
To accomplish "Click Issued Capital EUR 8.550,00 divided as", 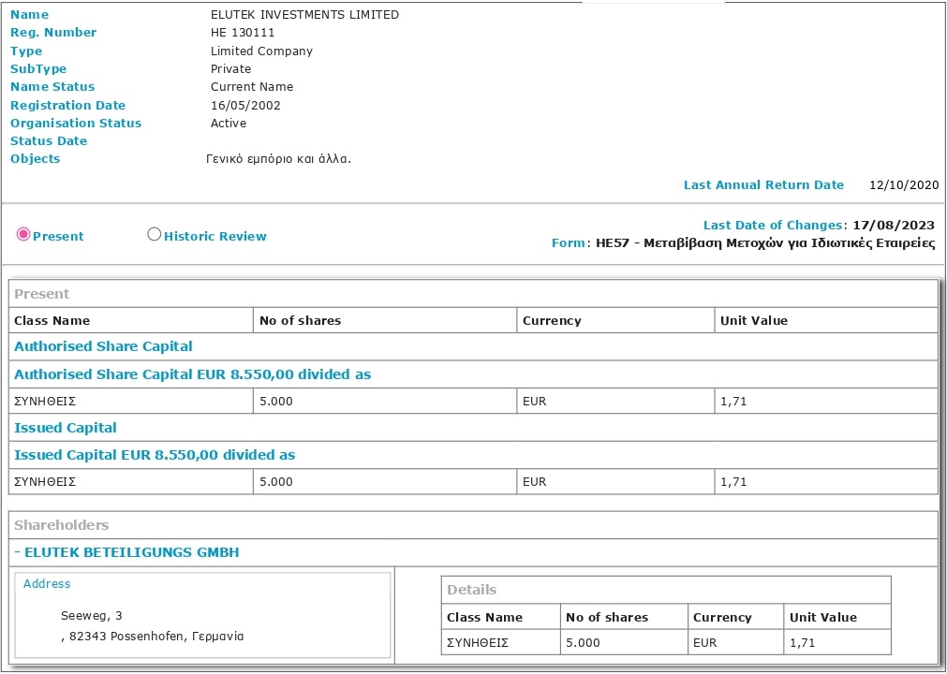I will tap(155, 455).
